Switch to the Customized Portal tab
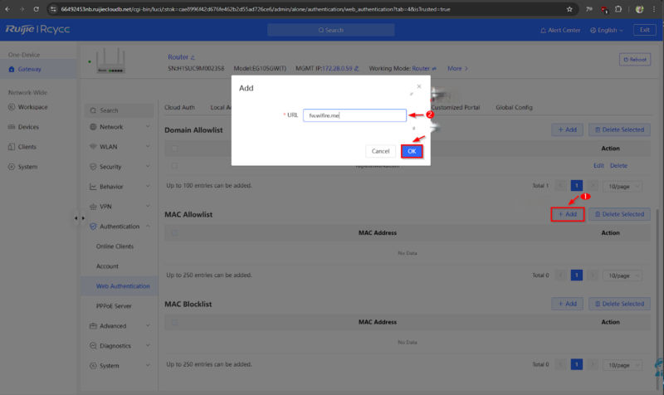664x395 pixels. coord(456,108)
